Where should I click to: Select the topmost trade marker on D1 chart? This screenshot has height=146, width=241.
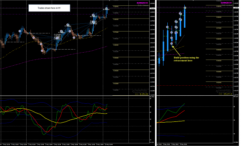click(x=185, y=8)
